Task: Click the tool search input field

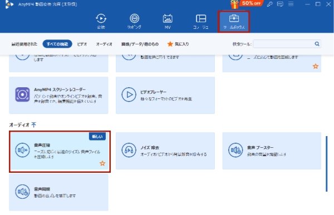Action: [283, 44]
